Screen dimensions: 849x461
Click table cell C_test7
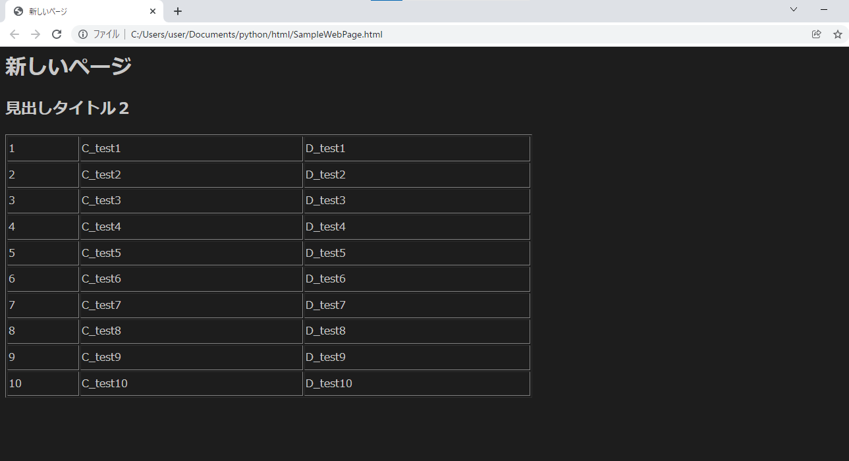click(x=191, y=305)
